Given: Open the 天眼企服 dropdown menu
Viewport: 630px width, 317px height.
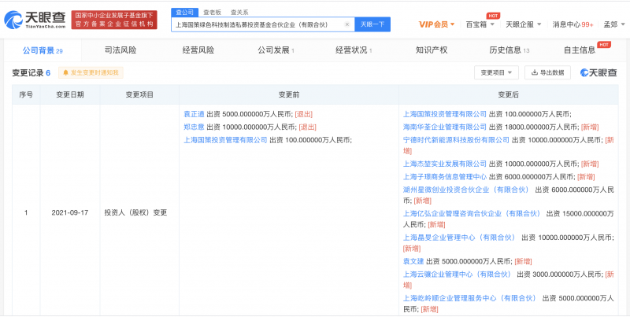Looking at the screenshot, I should [523, 24].
